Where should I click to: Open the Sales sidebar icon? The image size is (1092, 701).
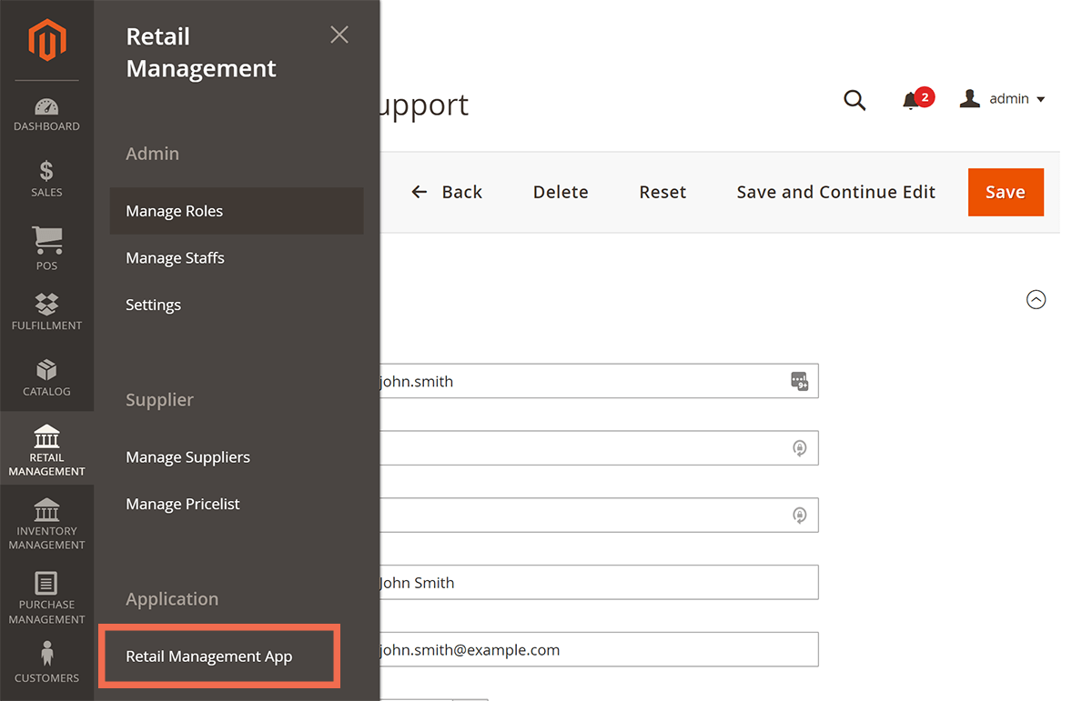[x=46, y=176]
